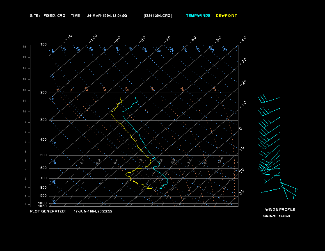Select the -110 isotherm label at top
Image resolution: width=325 pixels, height=251 pixels.
point(68,39)
